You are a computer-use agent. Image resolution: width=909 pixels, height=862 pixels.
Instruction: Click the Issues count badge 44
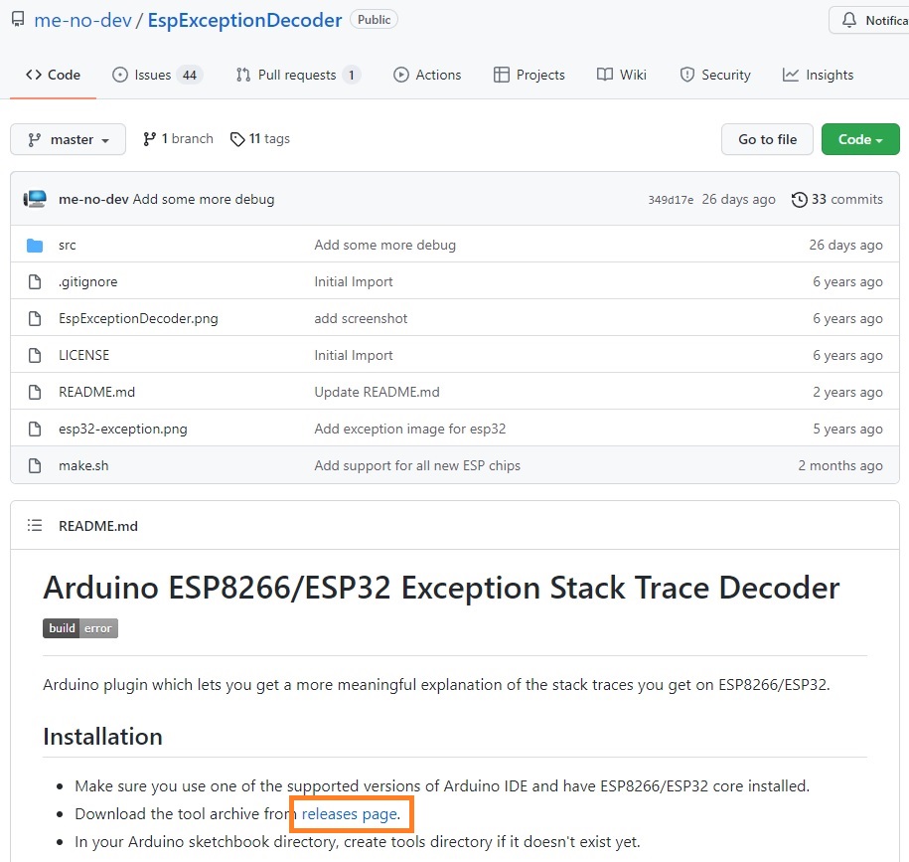click(190, 75)
